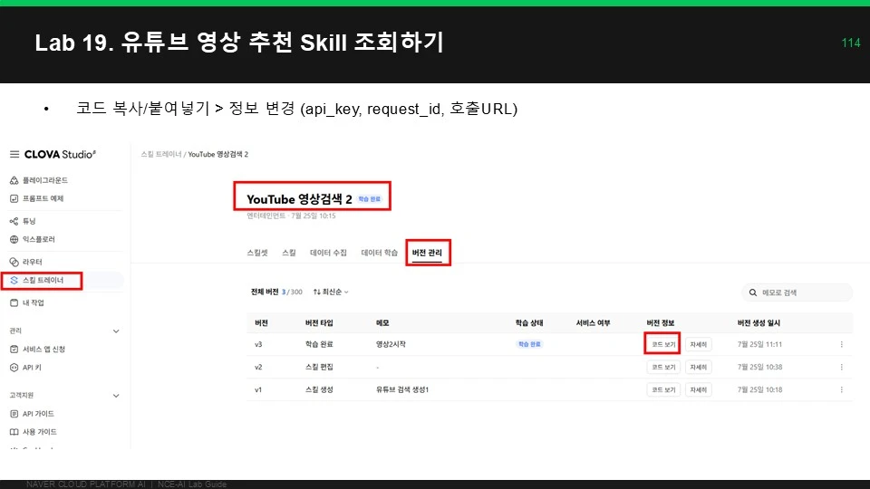The height and width of the screenshot is (489, 870).
Task: Open 익스플로러 in the sidebar
Action: pyautogui.click(x=39, y=239)
